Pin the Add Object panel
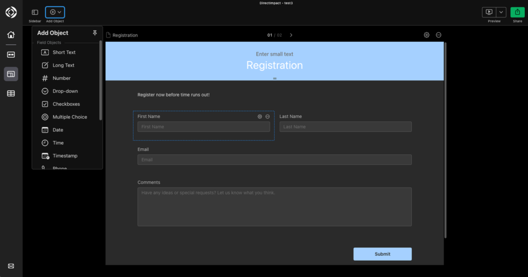The image size is (528, 277). 95,32
